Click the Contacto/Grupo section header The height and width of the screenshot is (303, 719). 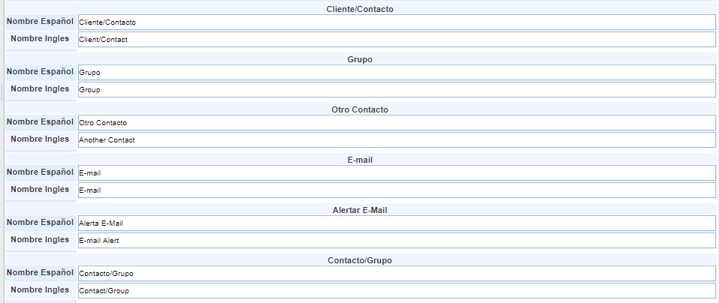[360, 260]
